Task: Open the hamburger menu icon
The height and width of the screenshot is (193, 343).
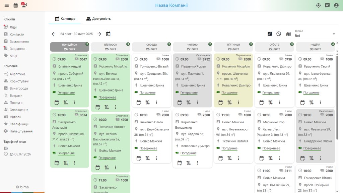Action: pos(7,5)
